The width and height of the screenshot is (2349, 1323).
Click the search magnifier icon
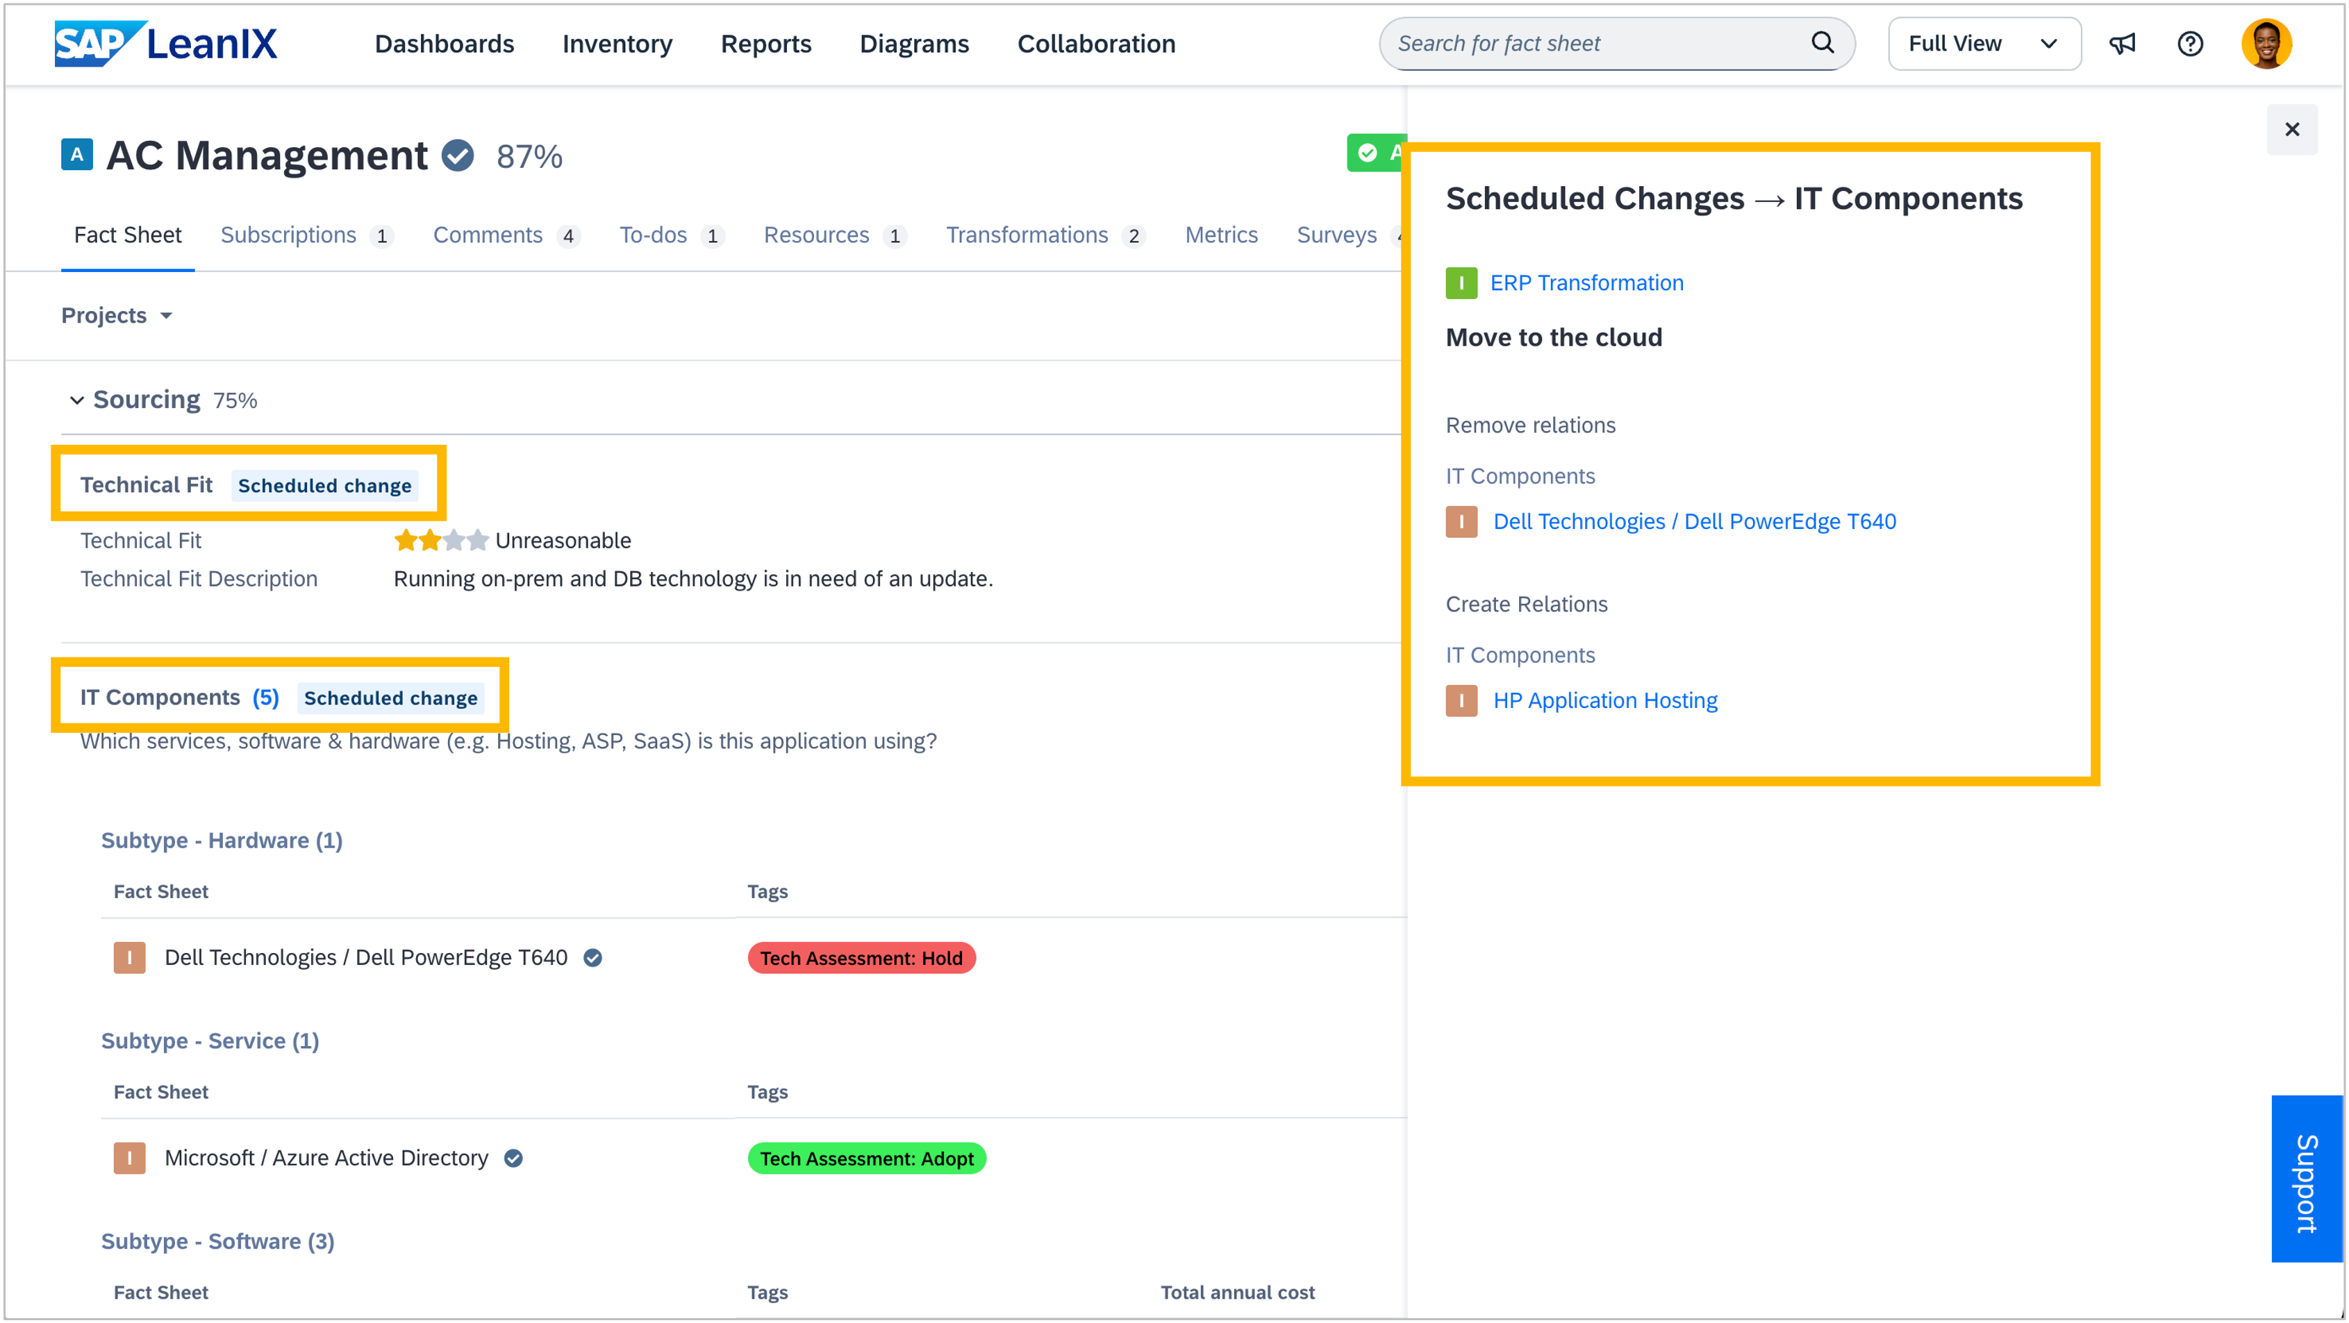click(x=1822, y=43)
